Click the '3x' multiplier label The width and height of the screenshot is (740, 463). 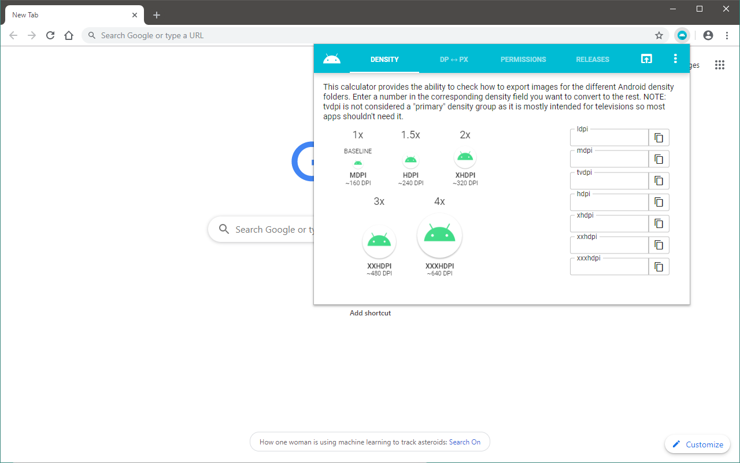pos(379,201)
